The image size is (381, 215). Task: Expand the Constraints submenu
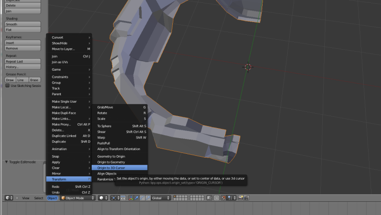(69, 77)
